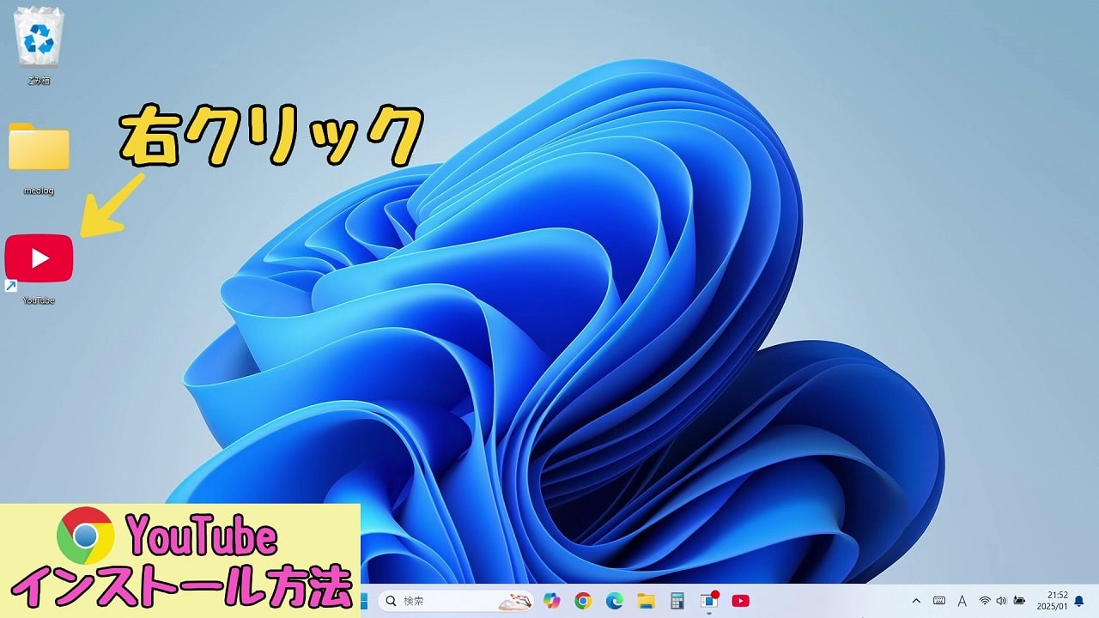
Task: Open Microsoft Edge from the taskbar
Action: (615, 601)
